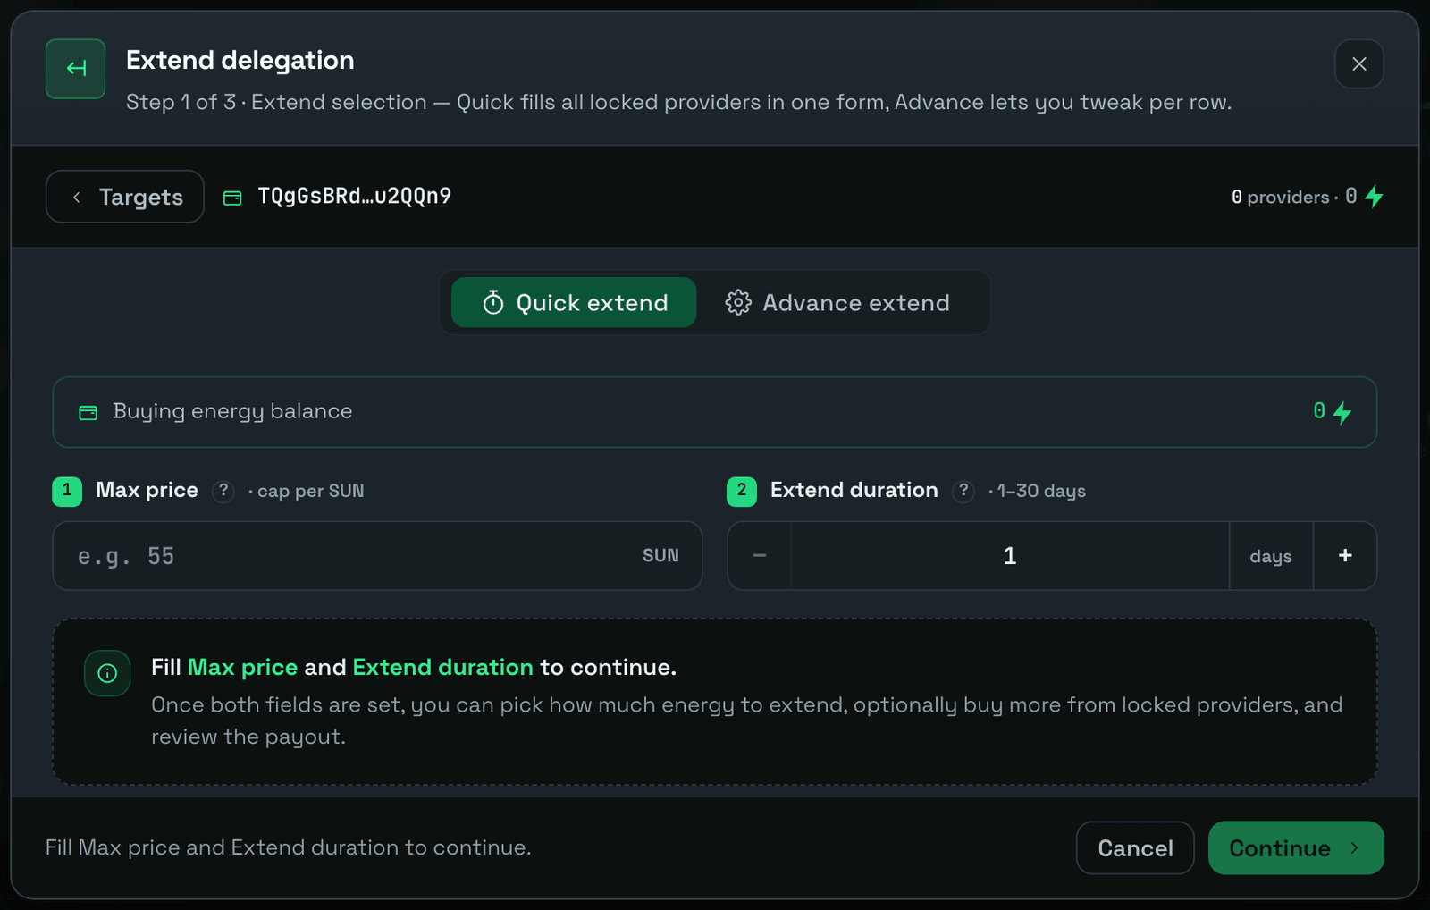Go back to Targets
This screenshot has width=1430, height=910.
125,197
